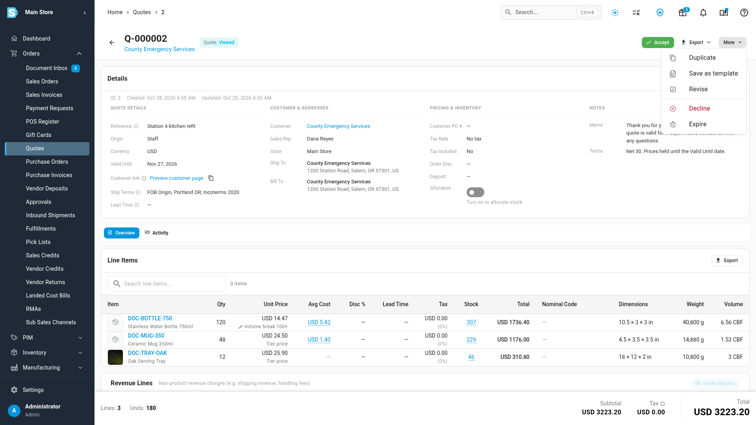Image resolution: width=756 pixels, height=425 pixels.
Task: Open Document Inbox in sidebar
Action: tap(47, 68)
